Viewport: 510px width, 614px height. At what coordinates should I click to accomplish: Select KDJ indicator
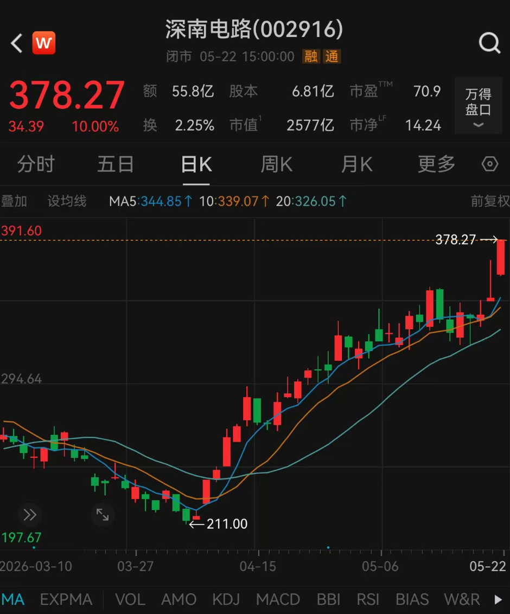point(226,599)
